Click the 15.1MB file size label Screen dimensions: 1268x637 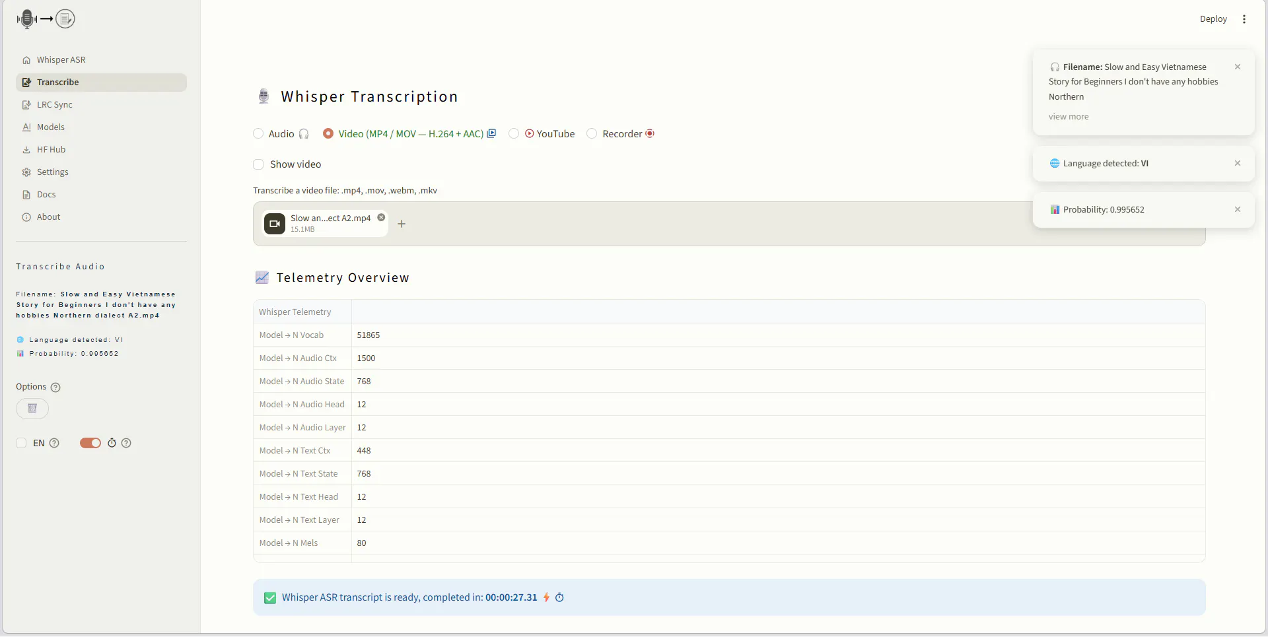tap(302, 230)
